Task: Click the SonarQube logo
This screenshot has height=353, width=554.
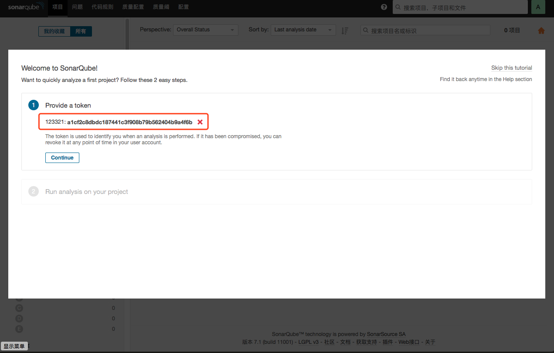Action: tap(26, 7)
